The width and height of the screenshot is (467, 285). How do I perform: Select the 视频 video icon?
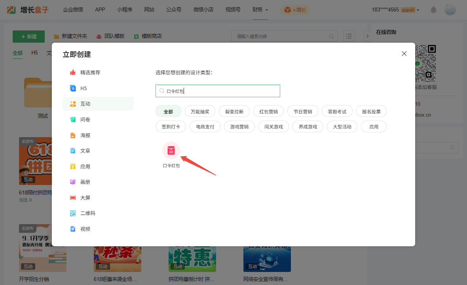(x=73, y=229)
